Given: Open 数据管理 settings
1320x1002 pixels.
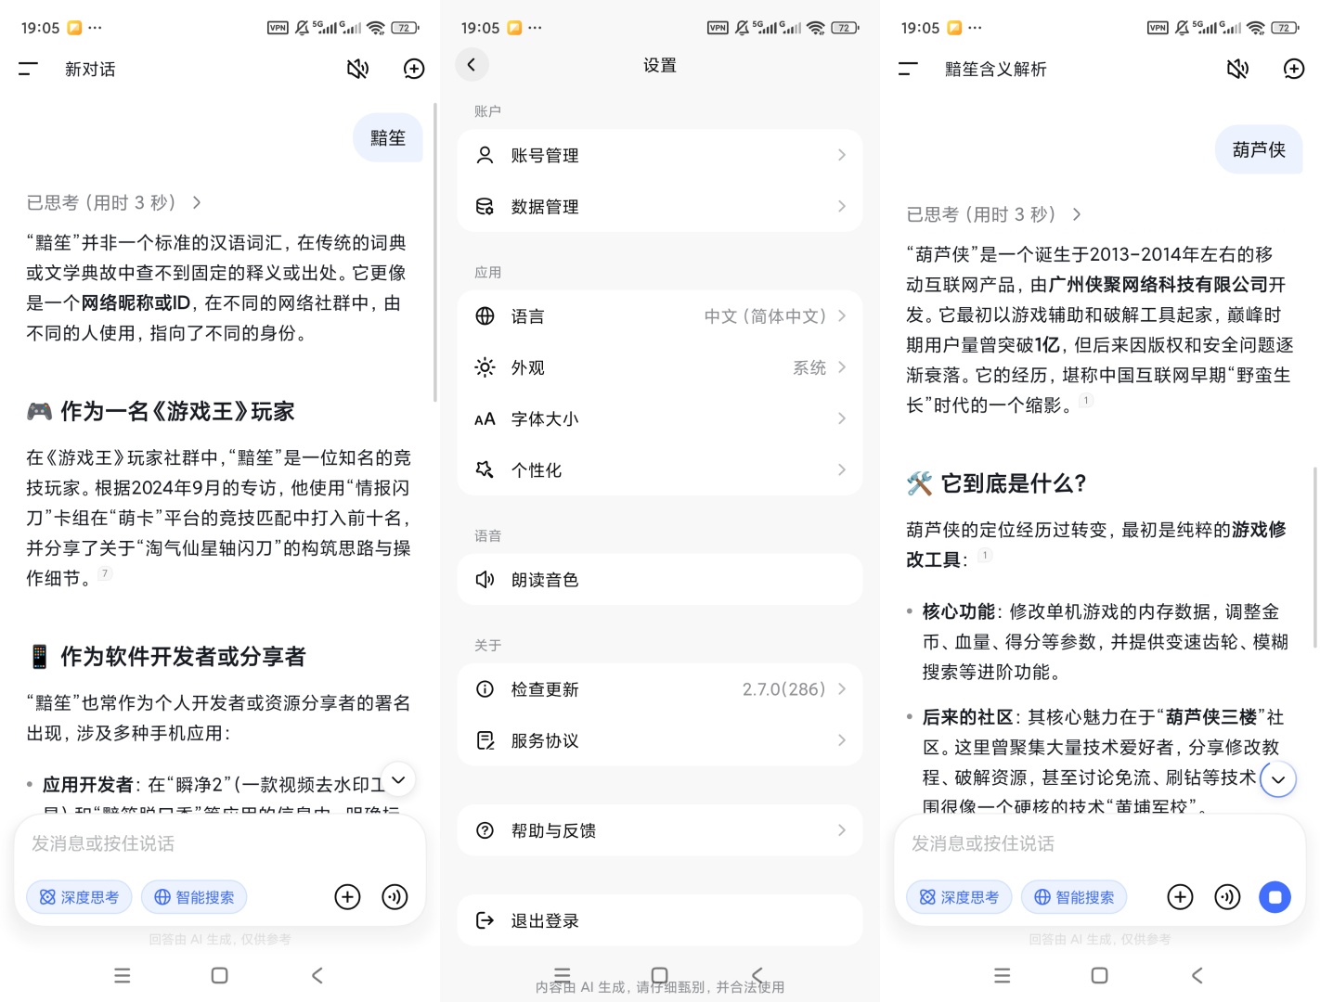Looking at the screenshot, I should 660,206.
